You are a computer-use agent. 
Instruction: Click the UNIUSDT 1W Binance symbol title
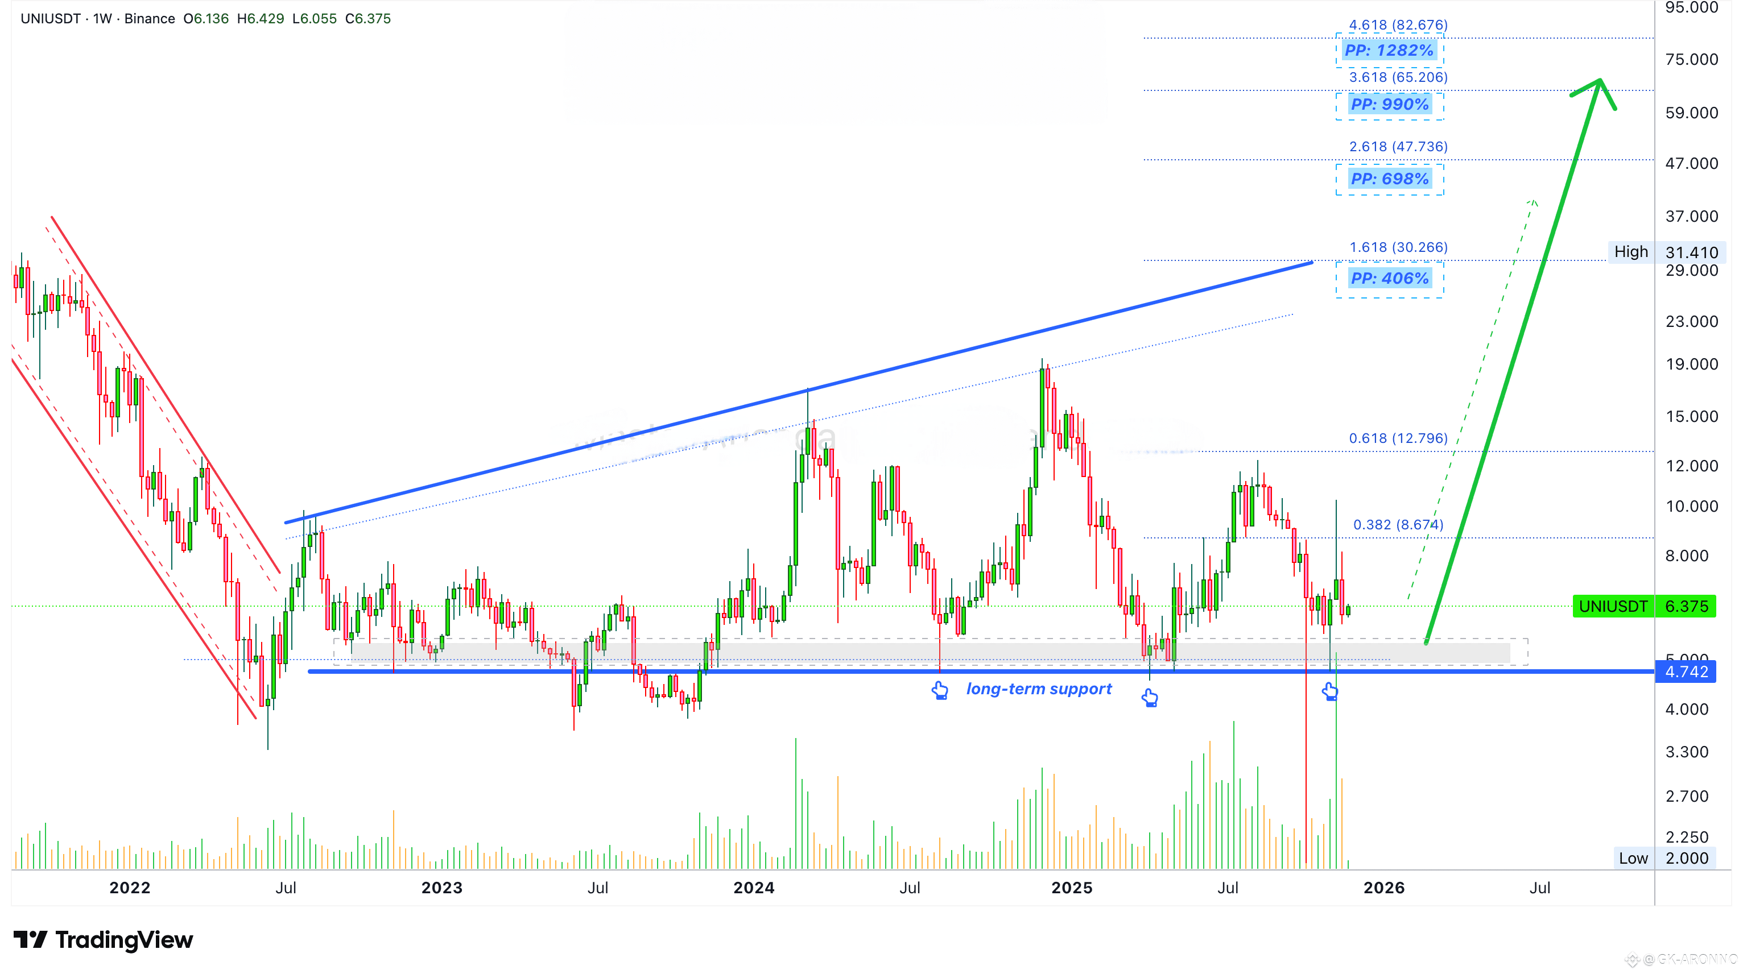[98, 19]
